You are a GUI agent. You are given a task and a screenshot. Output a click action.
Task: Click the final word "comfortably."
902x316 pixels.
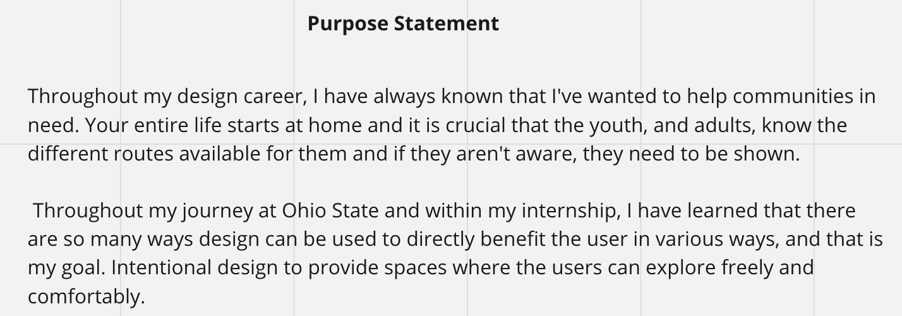[87, 296]
